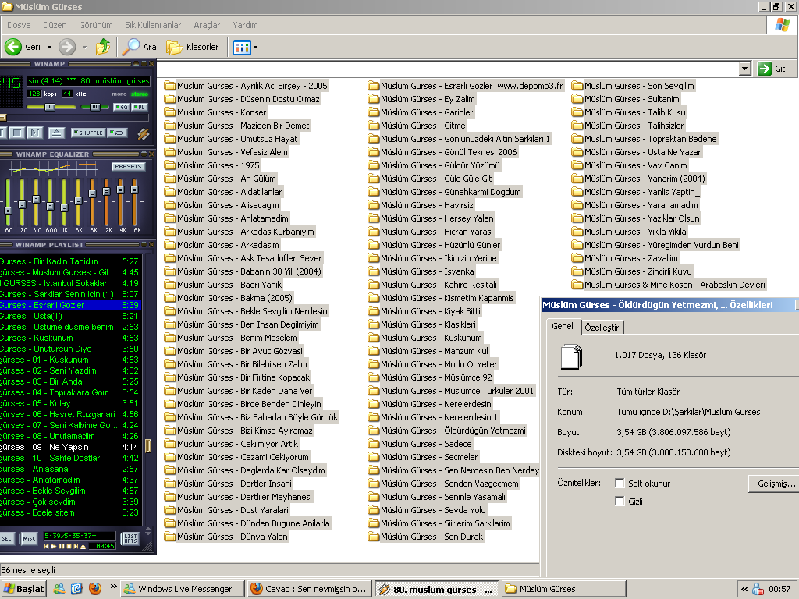Click the grey forward arrow in Explorer toolbar
The width and height of the screenshot is (799, 599).
67,47
